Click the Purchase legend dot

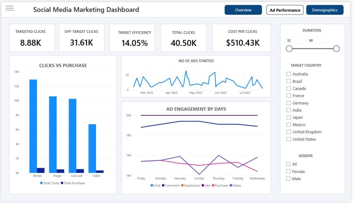pos(213,186)
